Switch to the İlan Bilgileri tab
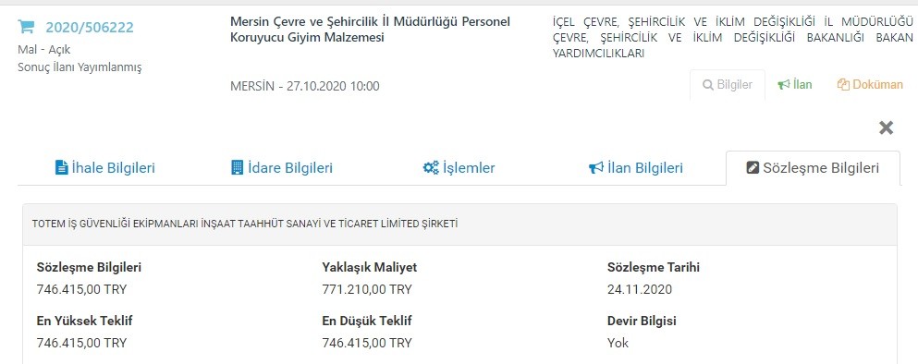This screenshot has height=364, width=918. pos(636,168)
